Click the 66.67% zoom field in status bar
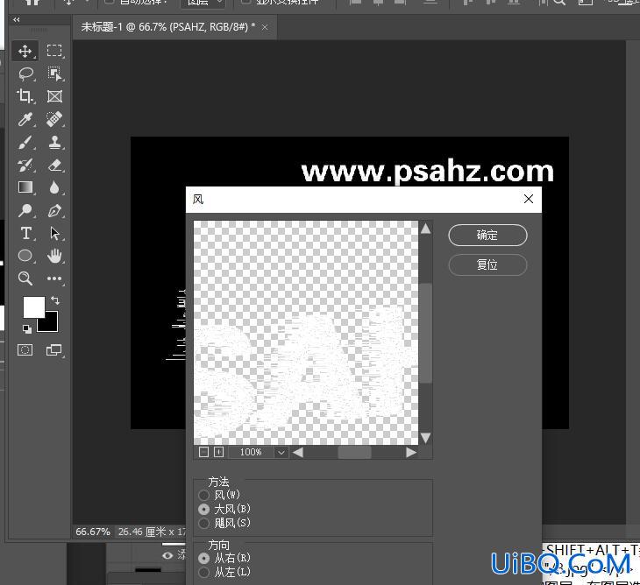The image size is (640, 585). tap(93, 532)
